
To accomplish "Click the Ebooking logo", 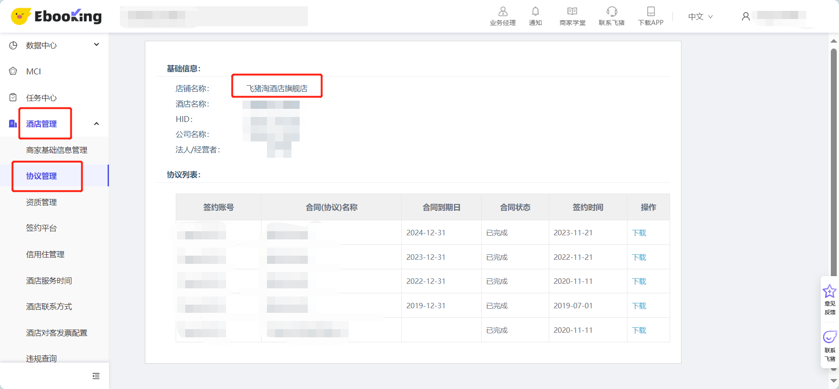I will [56, 16].
